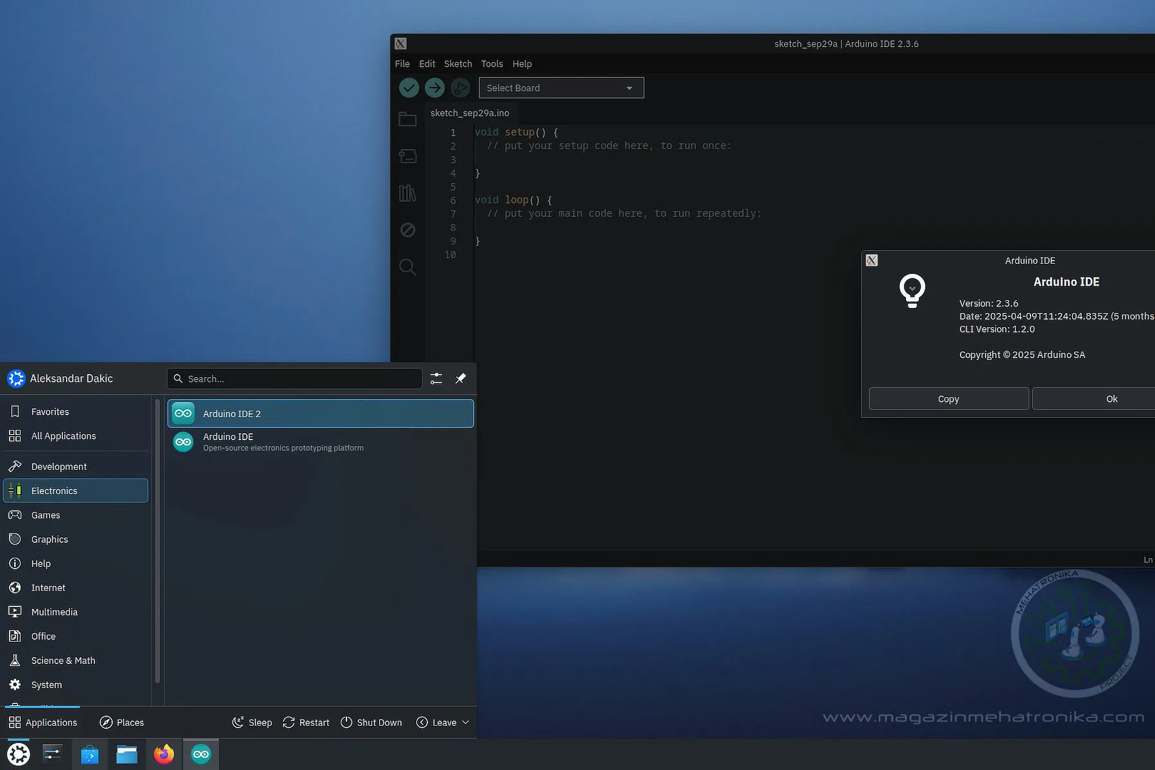Select the Development category
The height and width of the screenshot is (770, 1155).
76,466
